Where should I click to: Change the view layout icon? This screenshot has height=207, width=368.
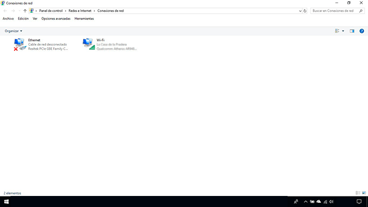337,31
